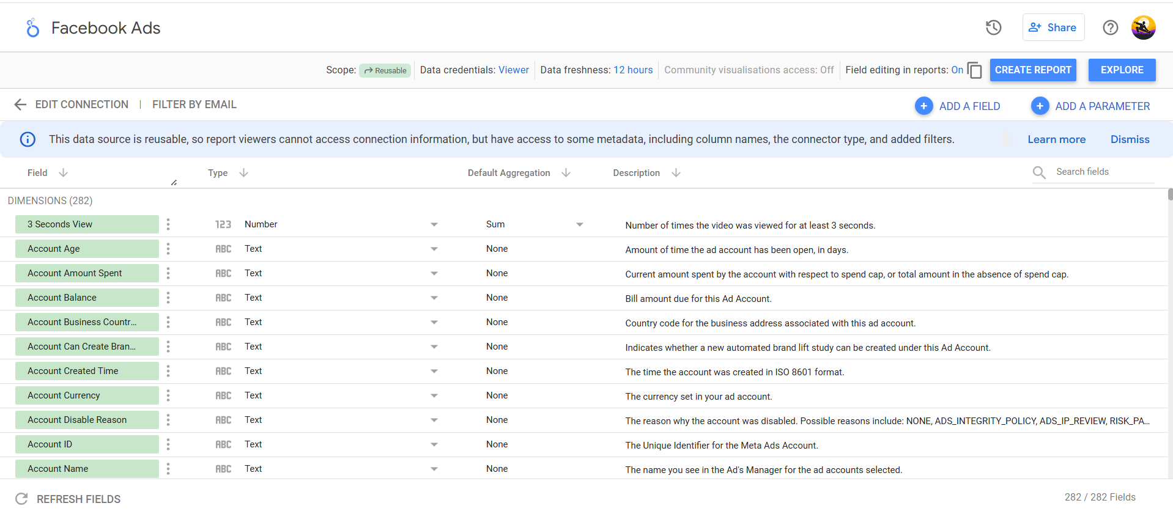Click the copy data source icon
Image resolution: width=1173 pixels, height=514 pixels.
pos(975,70)
